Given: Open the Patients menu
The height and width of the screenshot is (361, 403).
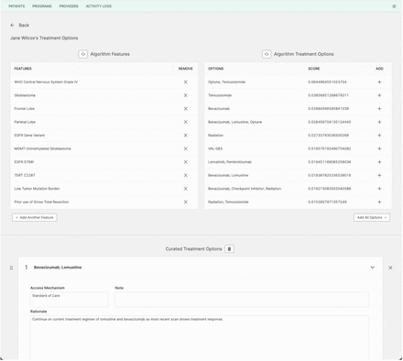Looking at the screenshot, I should click(16, 6).
